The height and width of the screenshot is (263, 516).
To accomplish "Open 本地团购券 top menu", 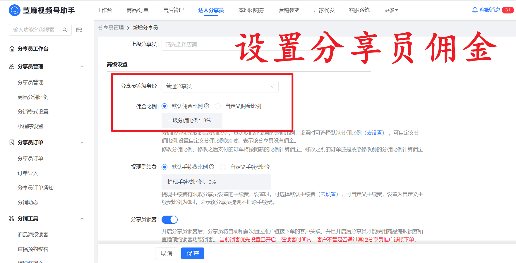I will coord(251,10).
